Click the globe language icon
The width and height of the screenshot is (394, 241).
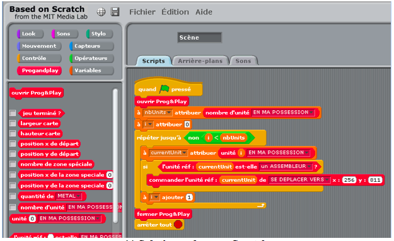(101, 12)
